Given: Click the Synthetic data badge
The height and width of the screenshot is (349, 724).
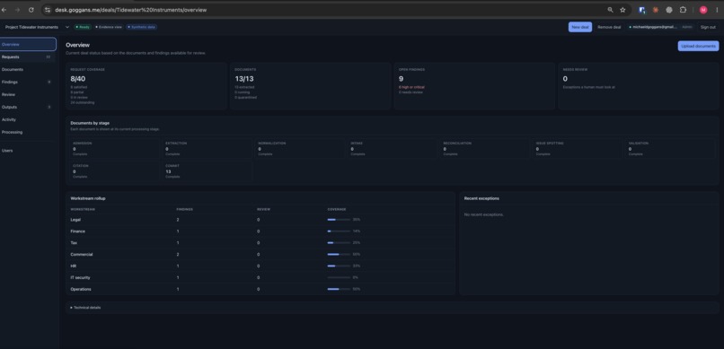Looking at the screenshot, I should 141,27.
